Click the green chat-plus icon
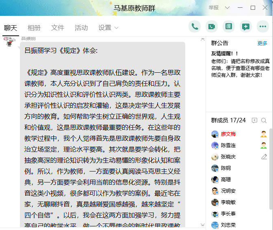This screenshot has height=230, width=273. [x=245, y=27]
